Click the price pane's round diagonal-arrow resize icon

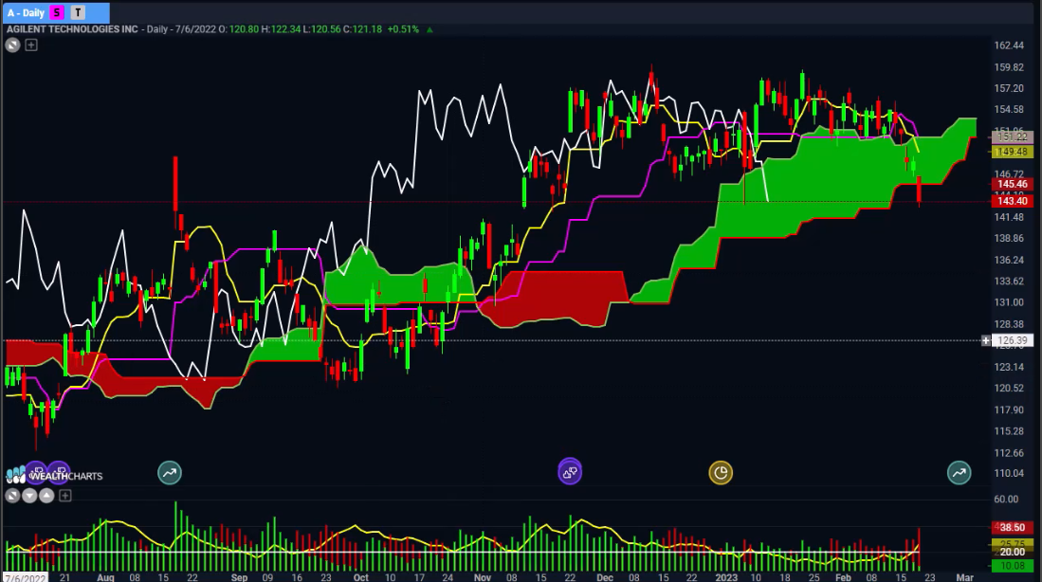12,45
